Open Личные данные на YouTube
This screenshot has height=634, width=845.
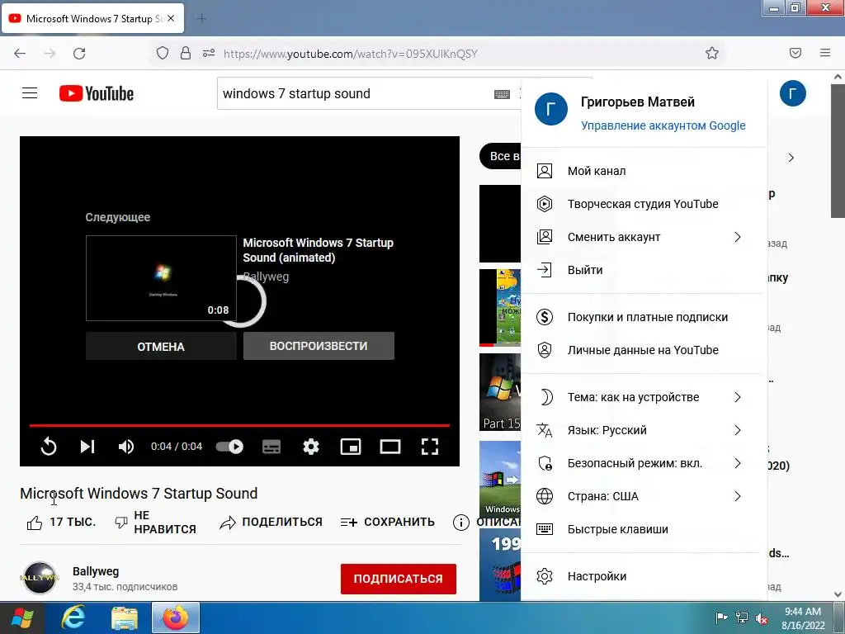pyautogui.click(x=644, y=350)
